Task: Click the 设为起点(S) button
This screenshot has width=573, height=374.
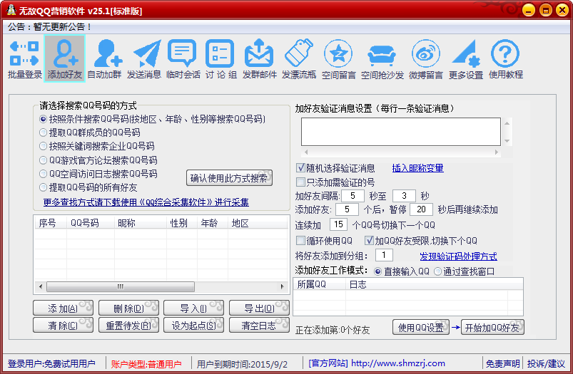Action: click(x=193, y=325)
